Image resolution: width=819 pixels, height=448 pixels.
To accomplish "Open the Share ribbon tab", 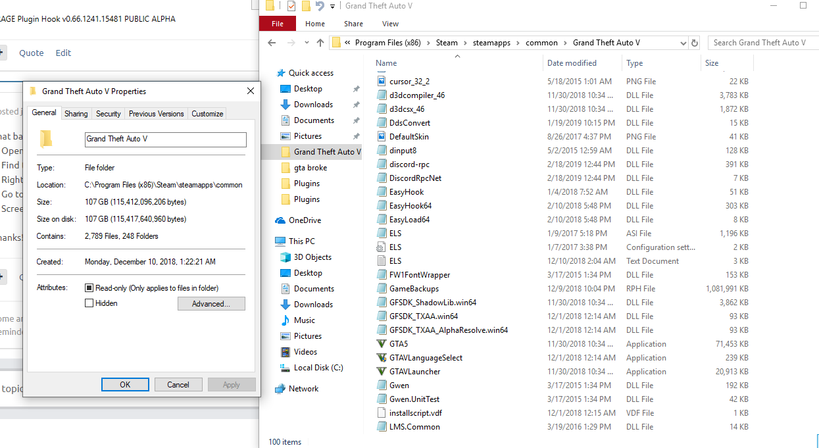I will coord(353,24).
